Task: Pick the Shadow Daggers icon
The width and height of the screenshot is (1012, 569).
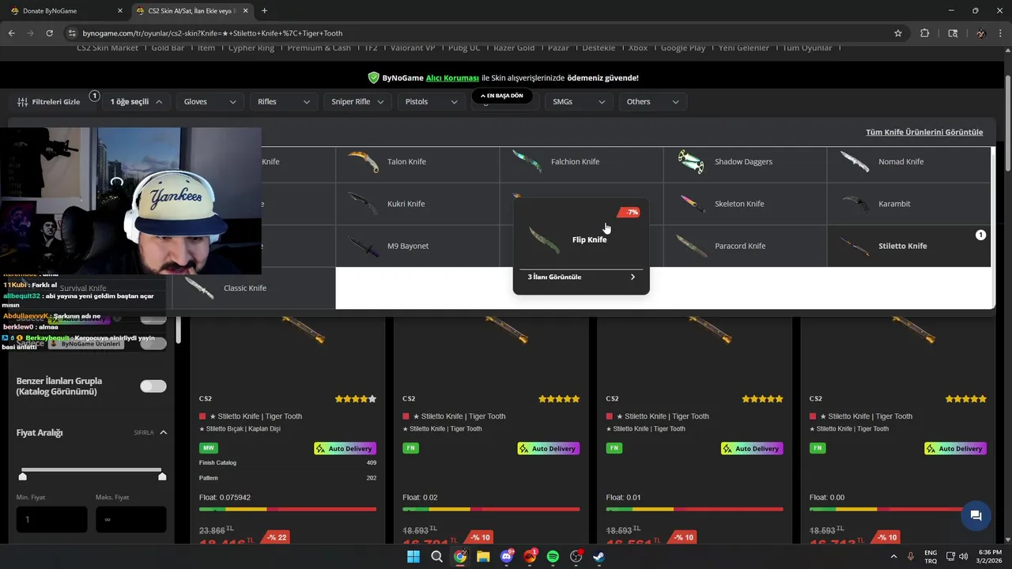Action: pos(691,161)
